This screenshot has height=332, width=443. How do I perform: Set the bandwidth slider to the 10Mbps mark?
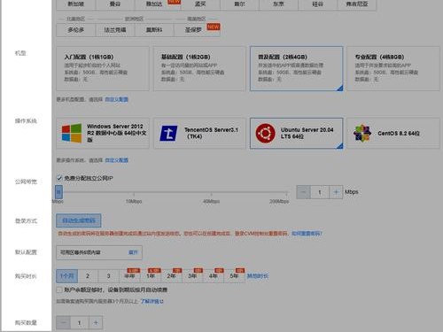tap(134, 193)
